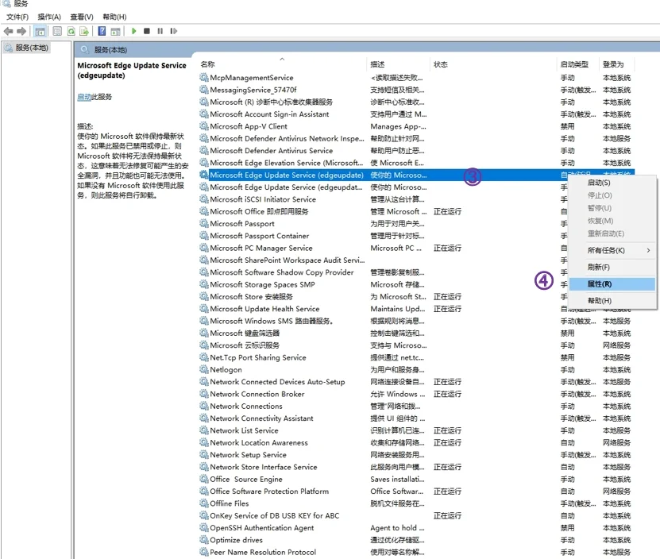The width and height of the screenshot is (660, 559).
Task: Click the gear icon beside Peer Name Resolution Protocol
Action: click(204, 553)
